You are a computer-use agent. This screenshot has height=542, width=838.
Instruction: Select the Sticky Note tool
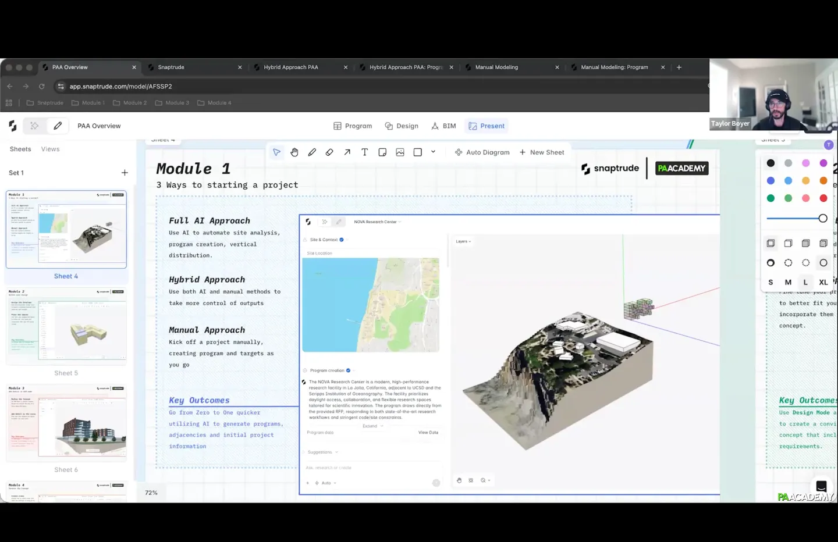pos(382,152)
